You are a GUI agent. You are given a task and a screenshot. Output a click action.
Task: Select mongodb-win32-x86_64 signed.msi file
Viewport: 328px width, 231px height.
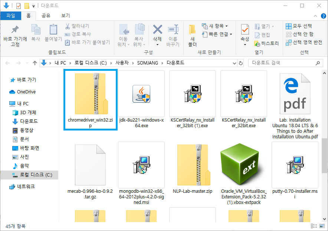coord(141,174)
